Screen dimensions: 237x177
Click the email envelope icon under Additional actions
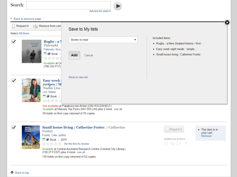[x=178, y=143]
